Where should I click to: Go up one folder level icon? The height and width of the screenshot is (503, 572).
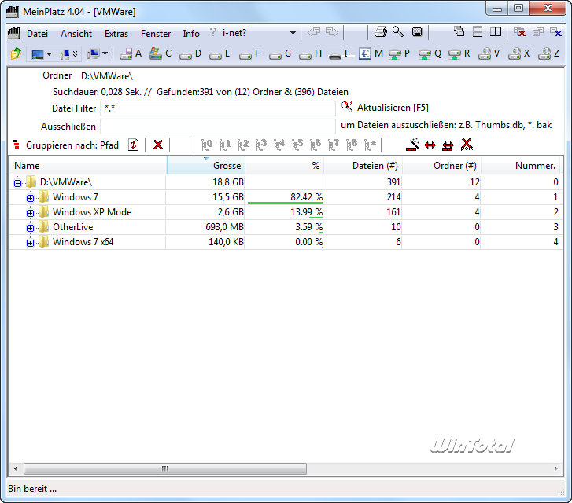(x=16, y=54)
